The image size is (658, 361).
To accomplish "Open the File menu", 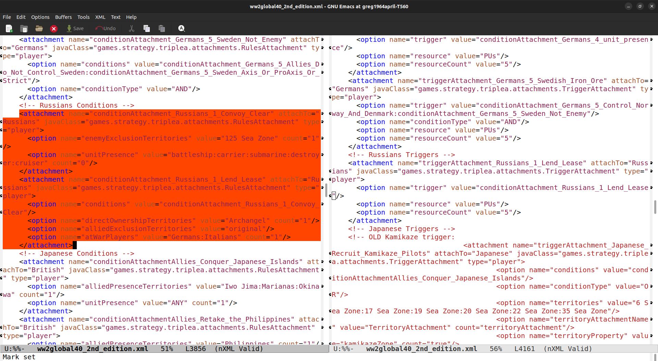I will tap(7, 17).
